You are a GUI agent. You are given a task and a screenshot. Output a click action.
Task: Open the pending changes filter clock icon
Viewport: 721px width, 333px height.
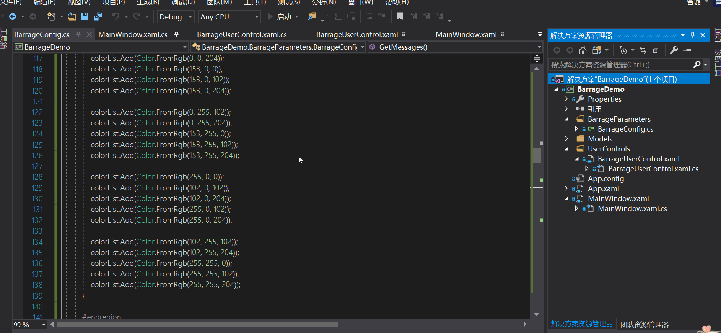[x=623, y=50]
